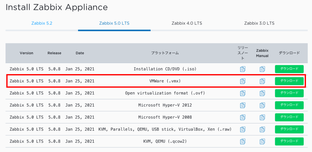Open Zabbix Manual icon for Microsoft Hyper-V 2008

[x=262, y=117]
